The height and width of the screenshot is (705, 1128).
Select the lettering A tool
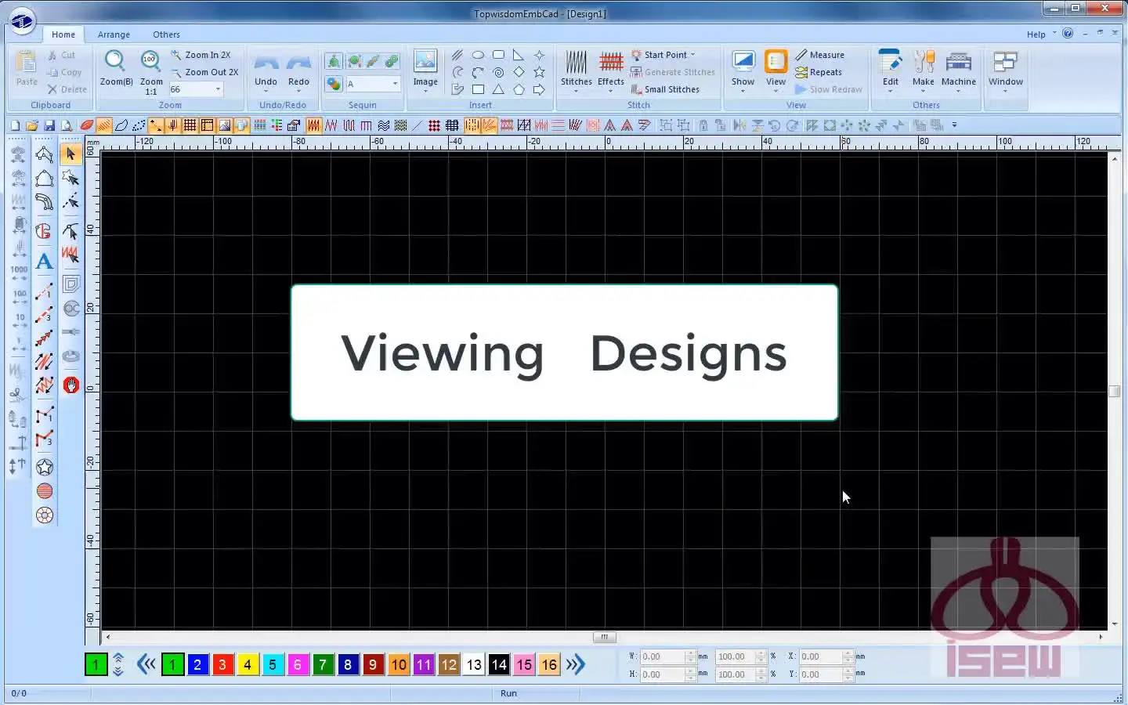pyautogui.click(x=45, y=261)
